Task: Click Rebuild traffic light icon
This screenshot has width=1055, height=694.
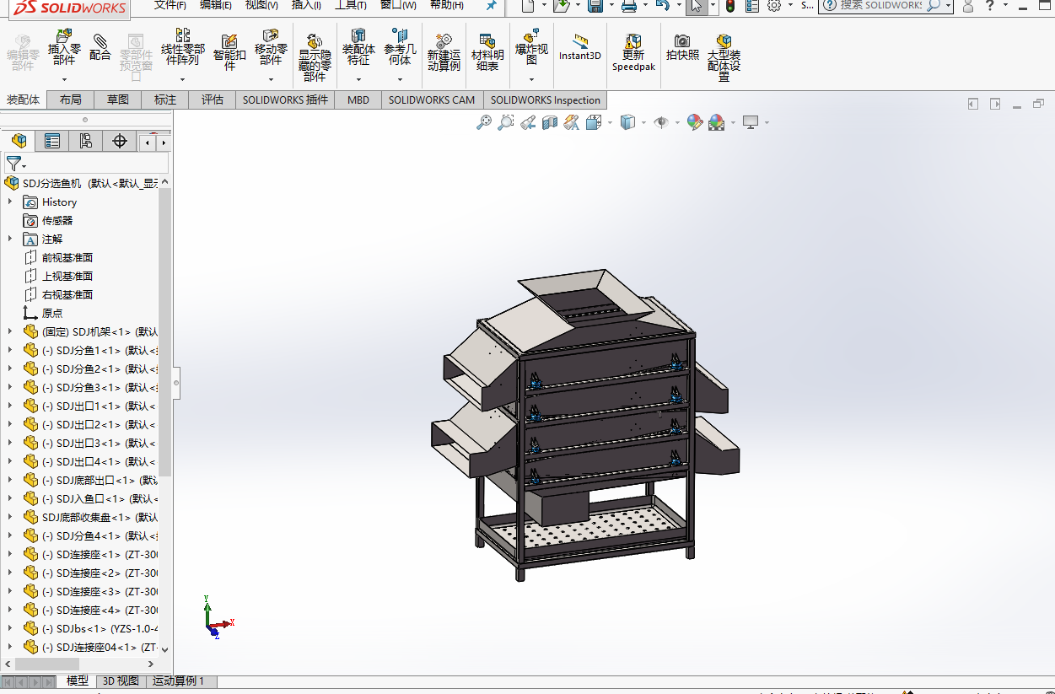Action: pos(729,6)
